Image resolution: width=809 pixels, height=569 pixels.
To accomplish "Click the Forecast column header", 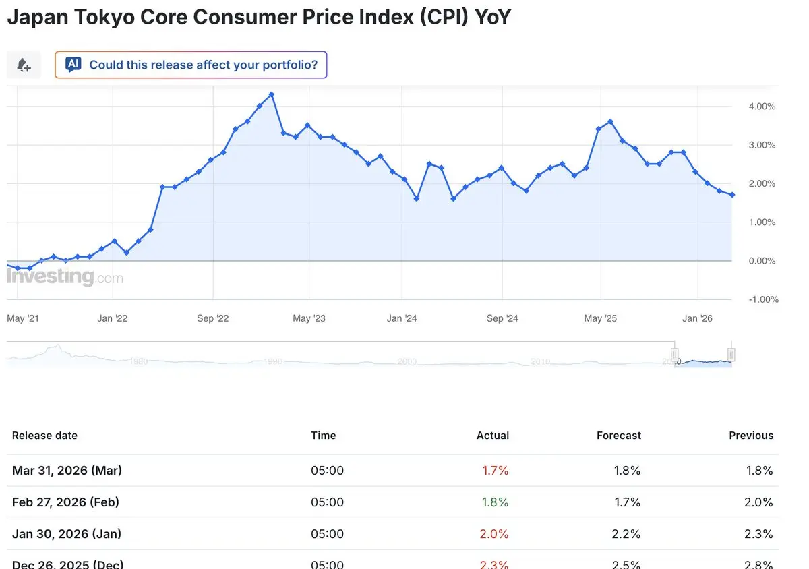I will 619,436.
